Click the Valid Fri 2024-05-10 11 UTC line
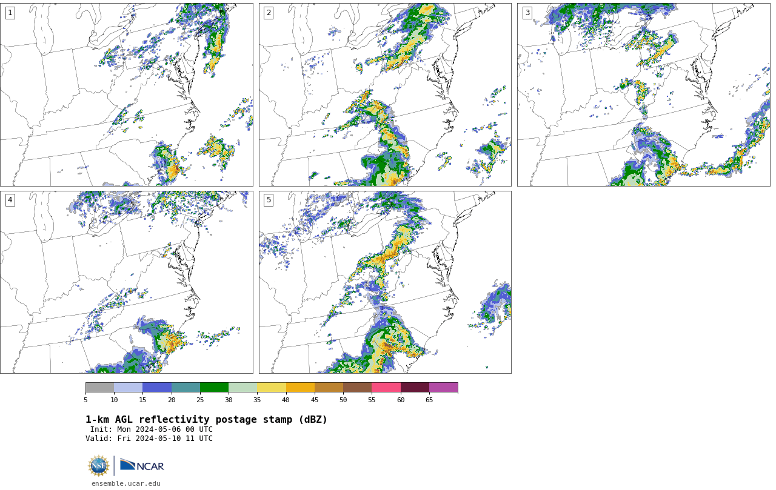Screen dimensions: 776x490 149,439
